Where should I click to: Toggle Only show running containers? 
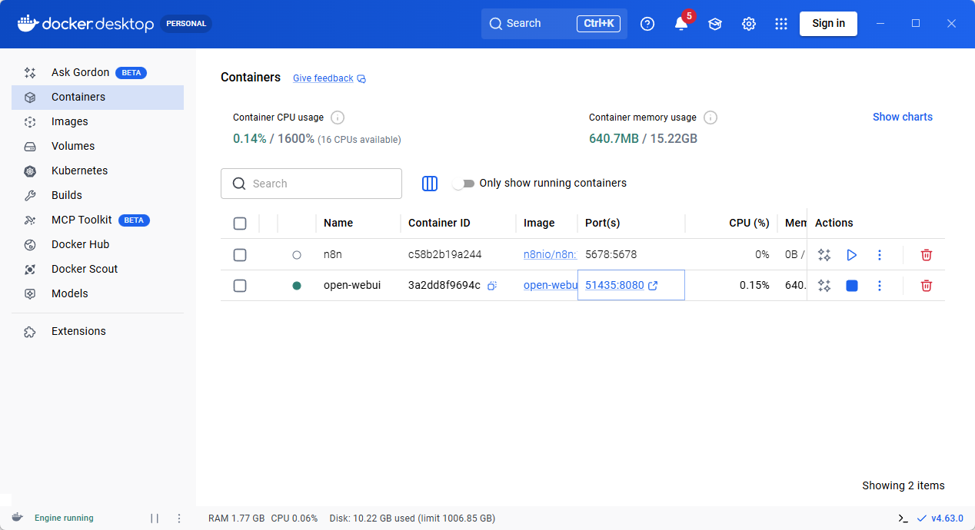coord(463,184)
